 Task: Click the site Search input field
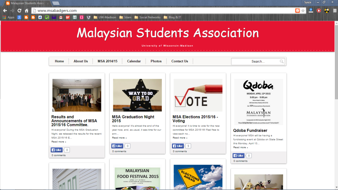258,61
